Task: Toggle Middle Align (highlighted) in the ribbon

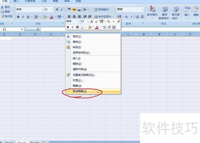Action: pos(74,9)
